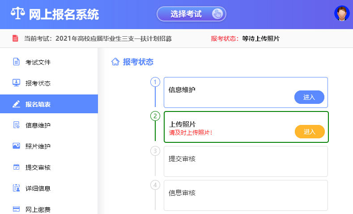Click the step 1 circle marker

(x=155, y=82)
